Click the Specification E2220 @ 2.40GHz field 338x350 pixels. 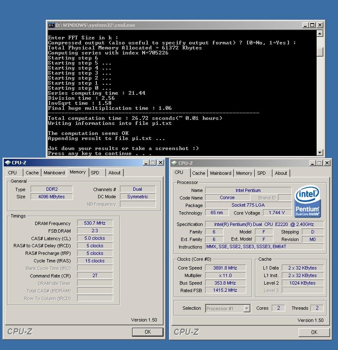(x=264, y=224)
